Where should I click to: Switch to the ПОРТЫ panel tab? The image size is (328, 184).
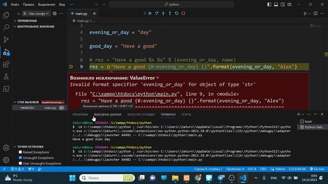186,114
